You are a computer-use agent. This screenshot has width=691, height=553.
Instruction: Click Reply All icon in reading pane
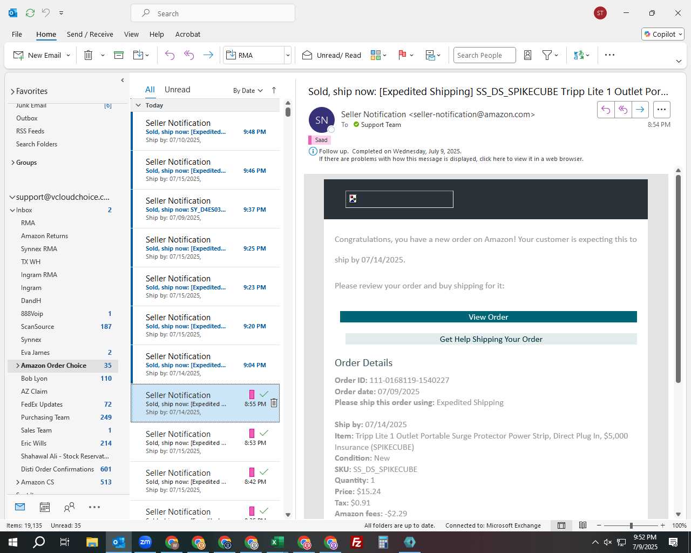pyautogui.click(x=623, y=110)
